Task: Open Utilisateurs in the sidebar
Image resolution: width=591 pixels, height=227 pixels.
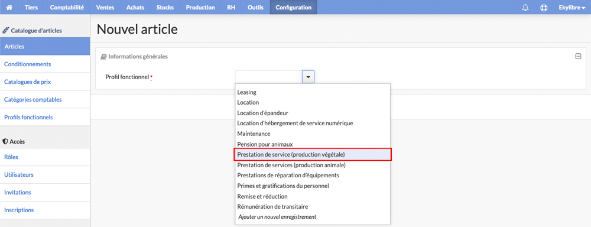Action: 45,174
